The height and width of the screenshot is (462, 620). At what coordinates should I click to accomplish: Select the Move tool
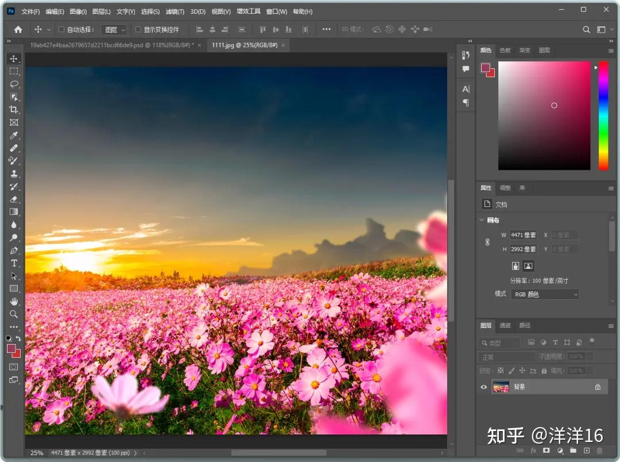(14, 58)
